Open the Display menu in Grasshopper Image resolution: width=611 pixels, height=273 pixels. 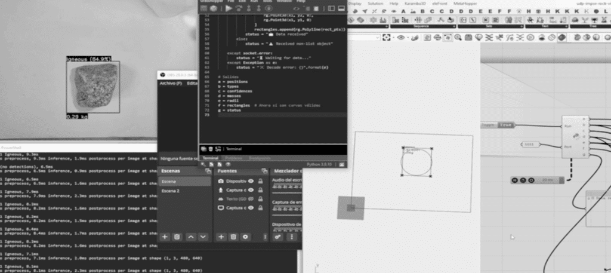pyautogui.click(x=355, y=3)
